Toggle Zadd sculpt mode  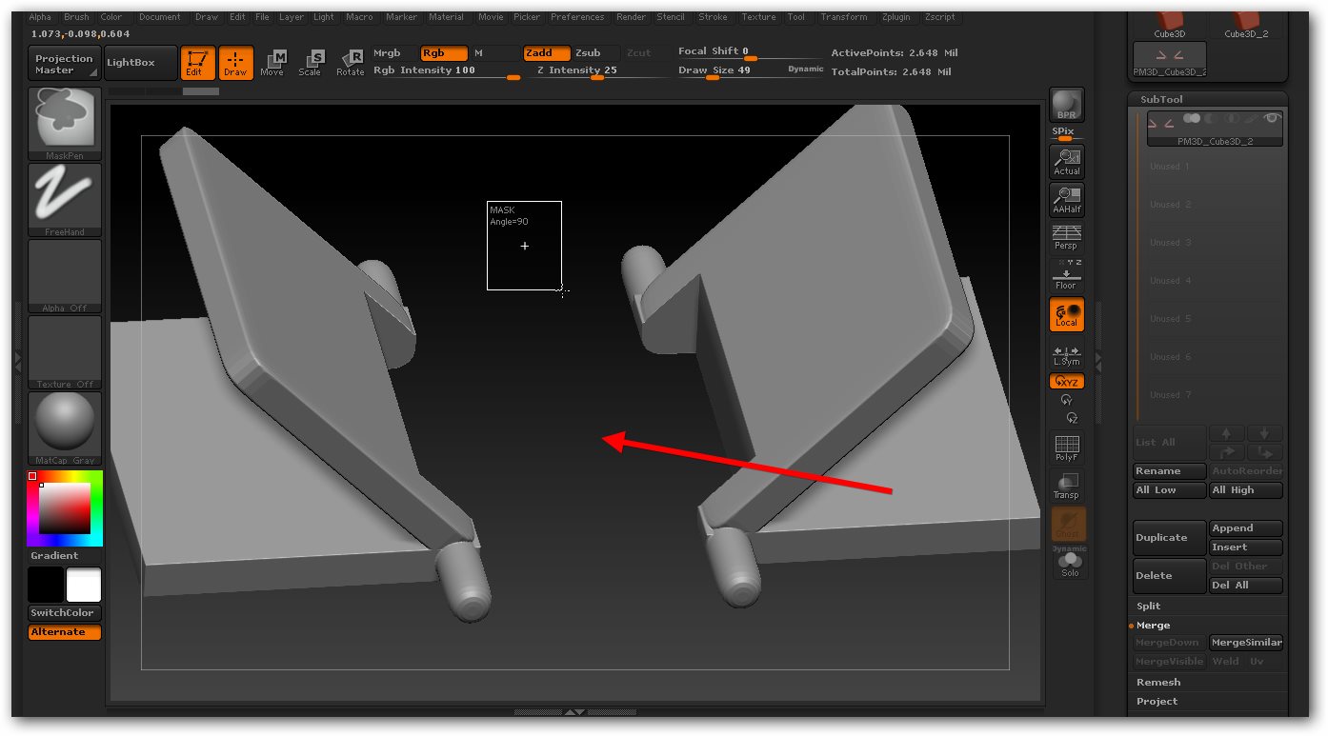[547, 53]
